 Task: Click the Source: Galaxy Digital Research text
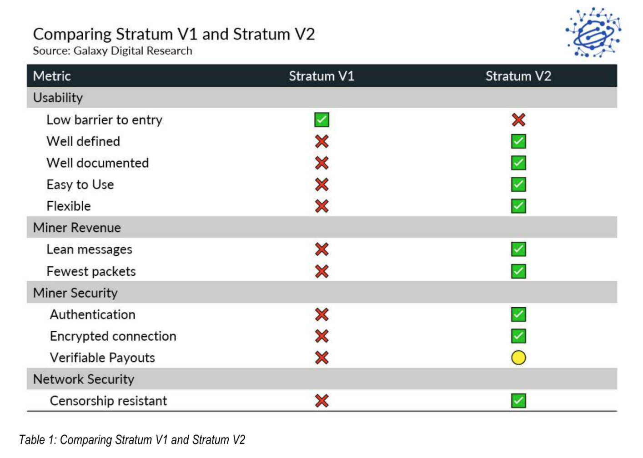coord(112,51)
